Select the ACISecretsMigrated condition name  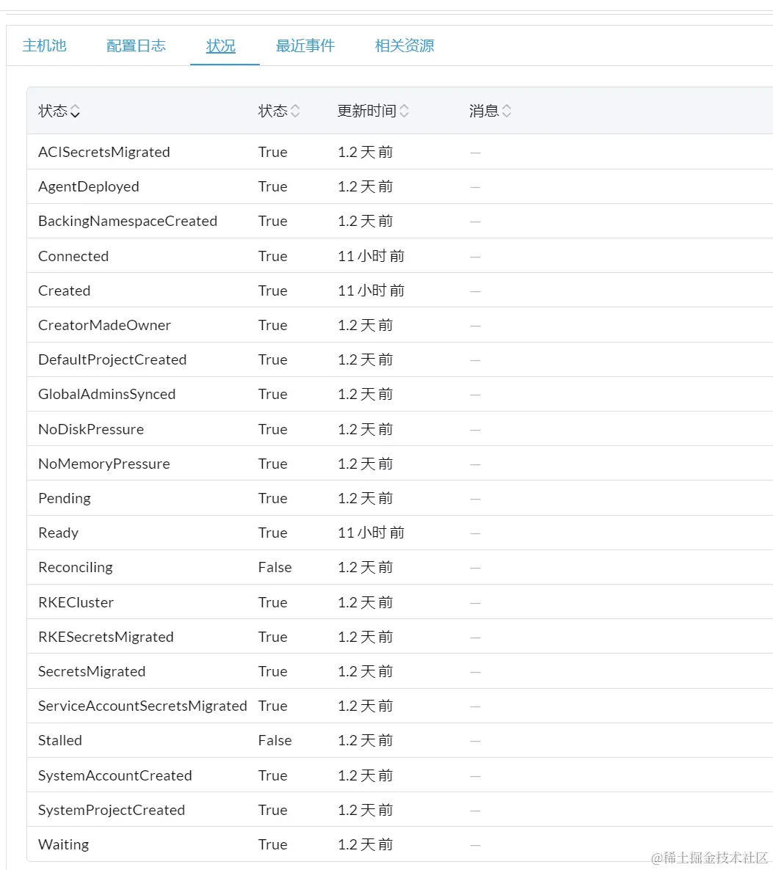pyautogui.click(x=104, y=152)
